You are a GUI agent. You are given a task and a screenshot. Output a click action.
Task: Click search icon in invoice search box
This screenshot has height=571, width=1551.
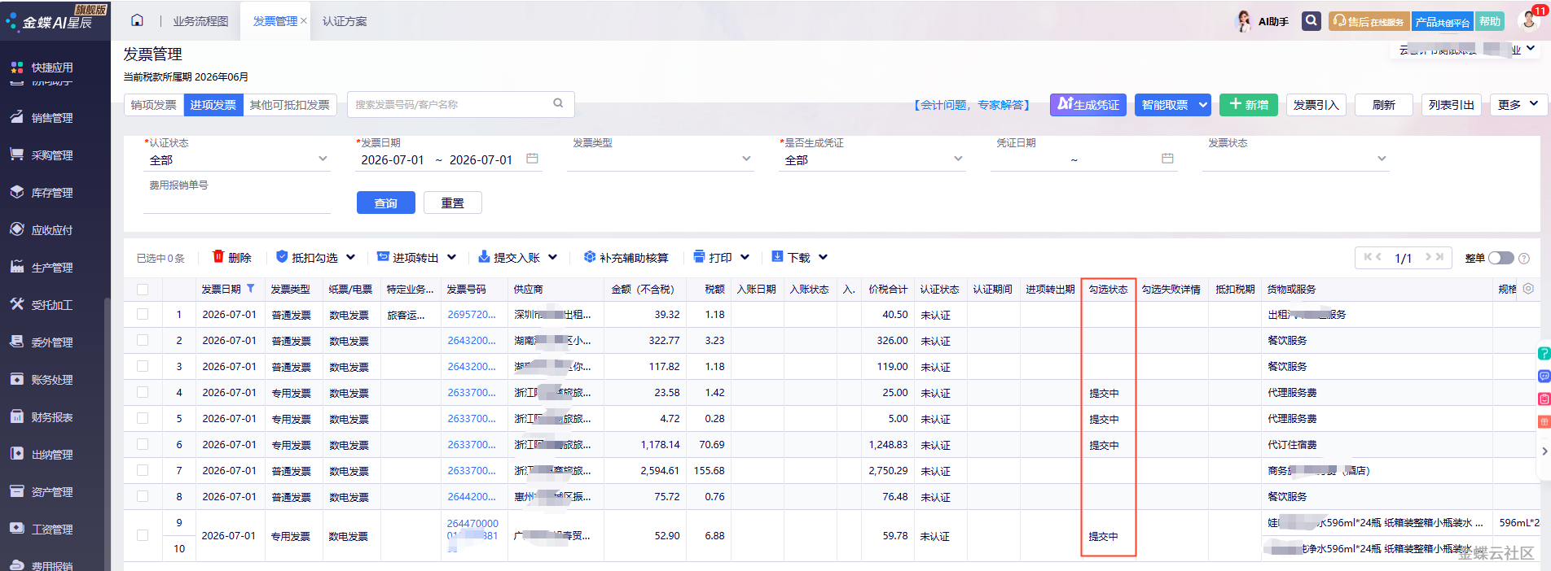(558, 103)
